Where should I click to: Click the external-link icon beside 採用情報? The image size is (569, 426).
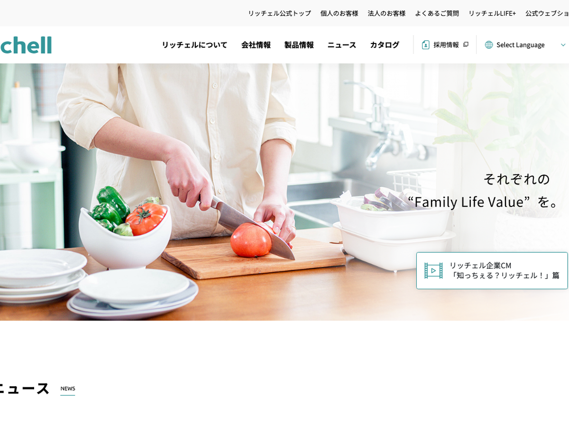(466, 44)
